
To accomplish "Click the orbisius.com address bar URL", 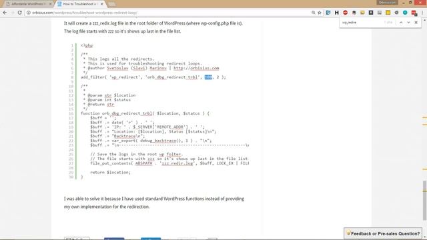I will click(85, 13).
